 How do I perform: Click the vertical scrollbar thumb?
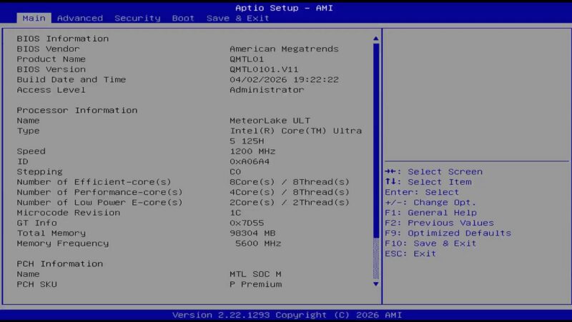click(x=376, y=141)
